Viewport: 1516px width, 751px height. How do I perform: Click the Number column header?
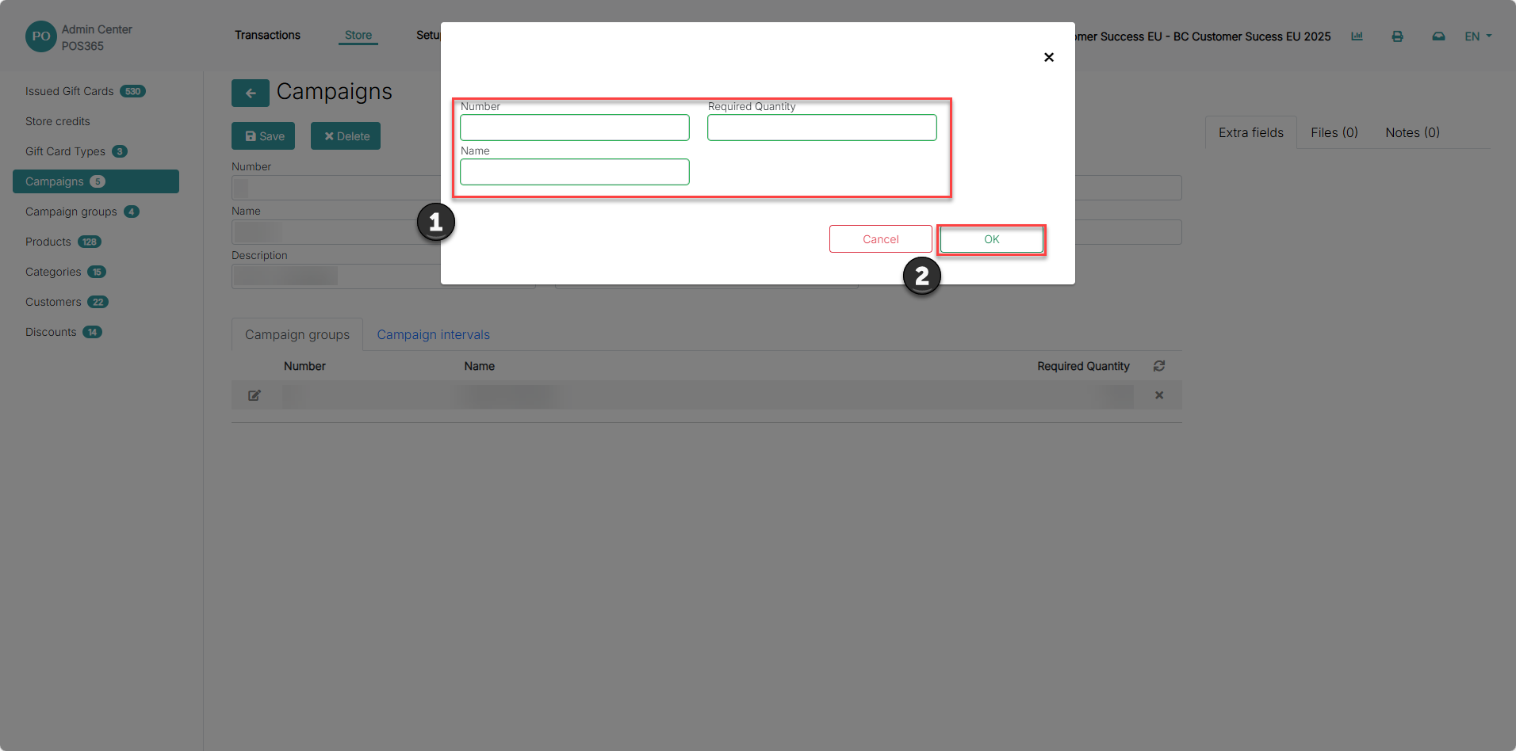[x=304, y=366]
